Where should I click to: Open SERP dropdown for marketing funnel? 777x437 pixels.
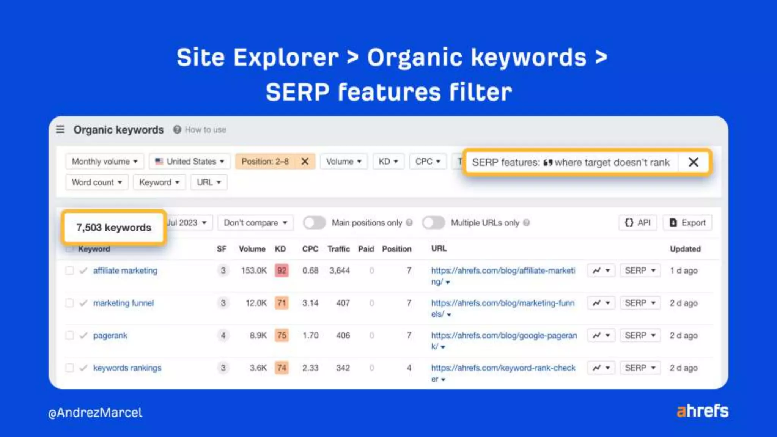(640, 303)
